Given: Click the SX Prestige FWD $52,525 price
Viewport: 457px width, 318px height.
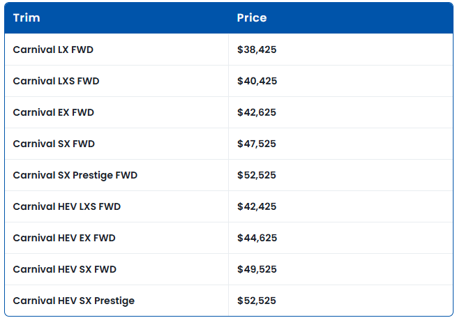Looking at the screenshot, I should pyautogui.click(x=257, y=176).
